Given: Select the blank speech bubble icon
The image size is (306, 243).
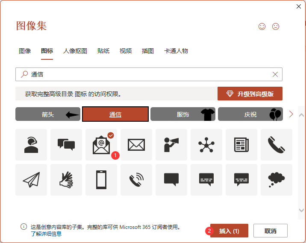Looking at the screenshot, I should click(x=171, y=180).
